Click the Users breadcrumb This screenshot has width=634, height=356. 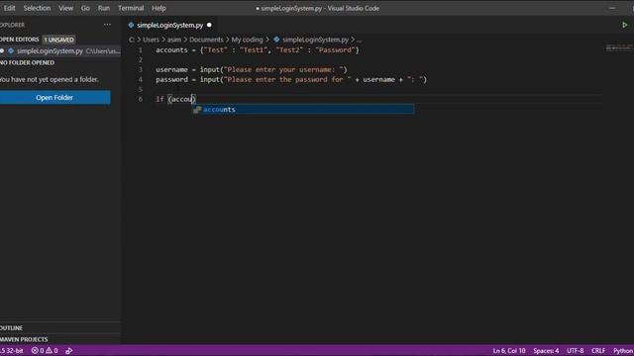(x=151, y=40)
